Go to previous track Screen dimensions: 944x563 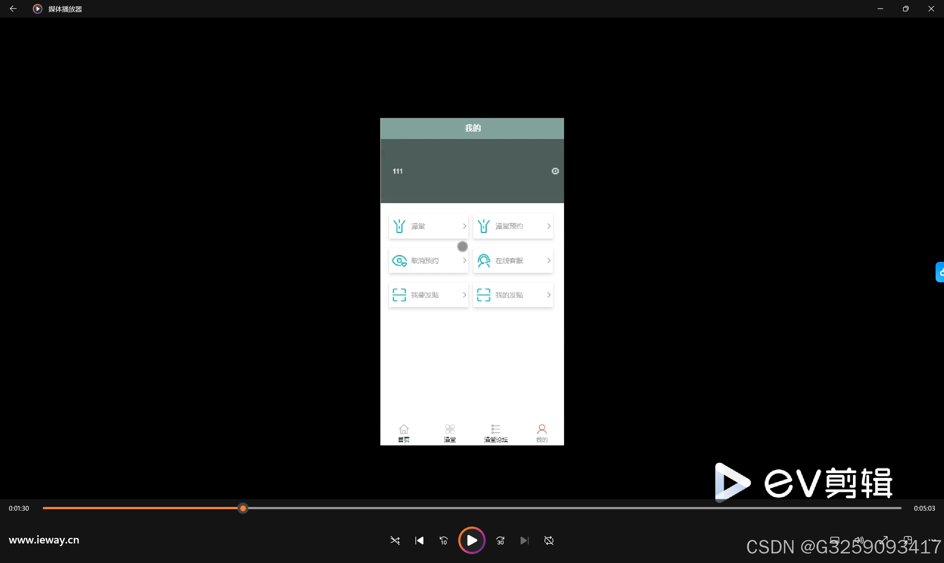coord(419,540)
